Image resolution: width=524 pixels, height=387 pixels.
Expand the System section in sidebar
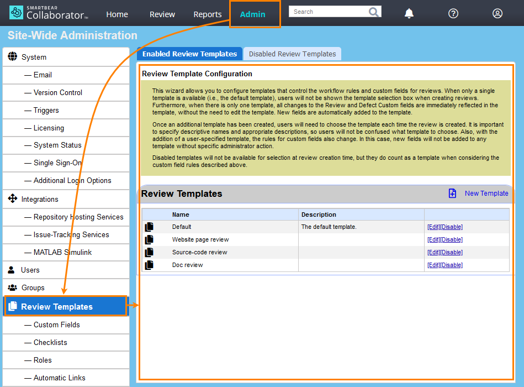34,57
